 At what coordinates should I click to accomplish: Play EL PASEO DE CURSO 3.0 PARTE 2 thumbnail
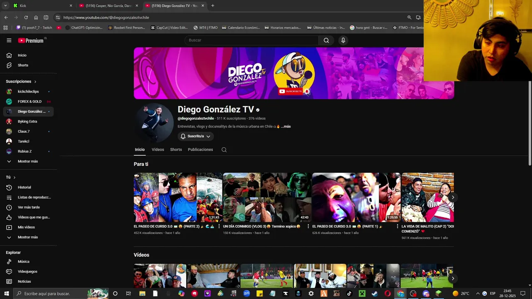[178, 197]
